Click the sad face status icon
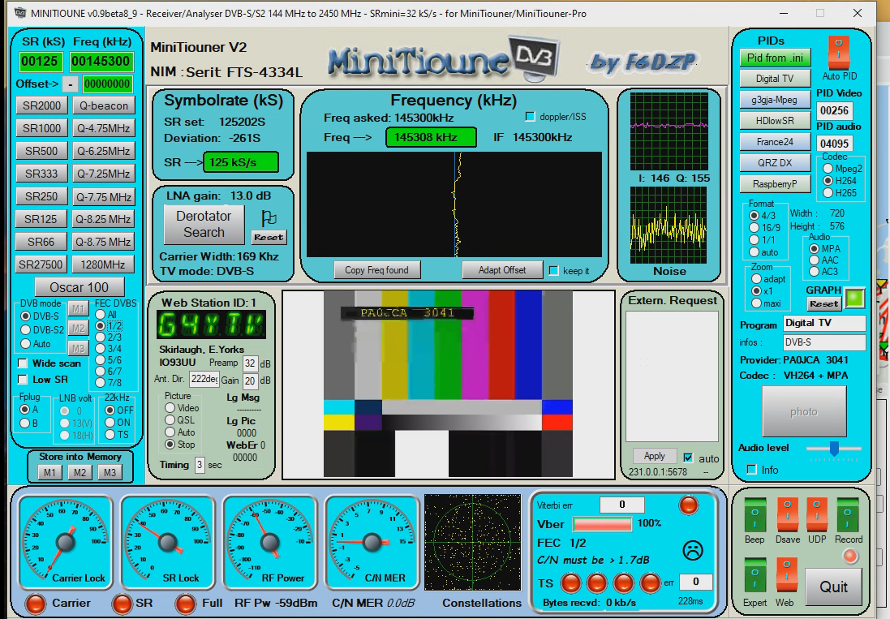This screenshot has width=890, height=619. pos(693,550)
